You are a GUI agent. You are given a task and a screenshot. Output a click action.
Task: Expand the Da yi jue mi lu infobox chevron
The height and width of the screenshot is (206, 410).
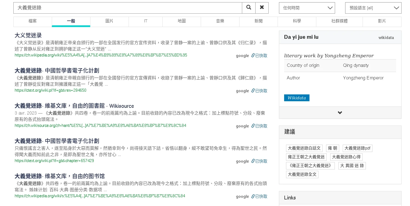[340, 113]
